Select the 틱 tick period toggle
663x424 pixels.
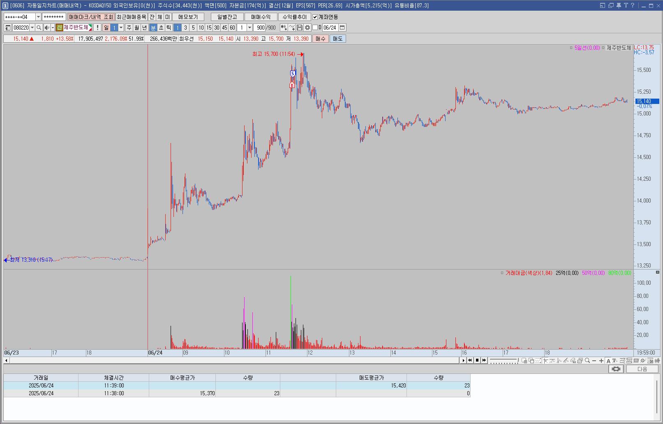(x=169, y=28)
